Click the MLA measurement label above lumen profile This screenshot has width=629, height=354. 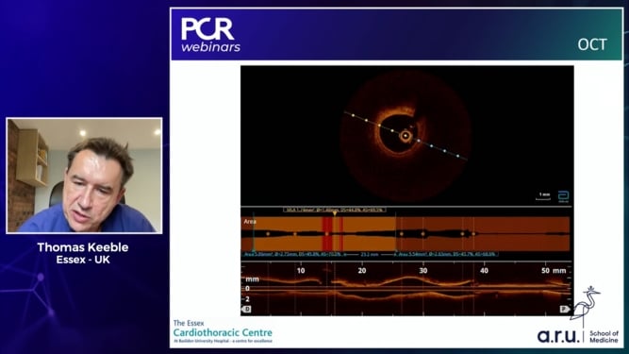(334, 210)
